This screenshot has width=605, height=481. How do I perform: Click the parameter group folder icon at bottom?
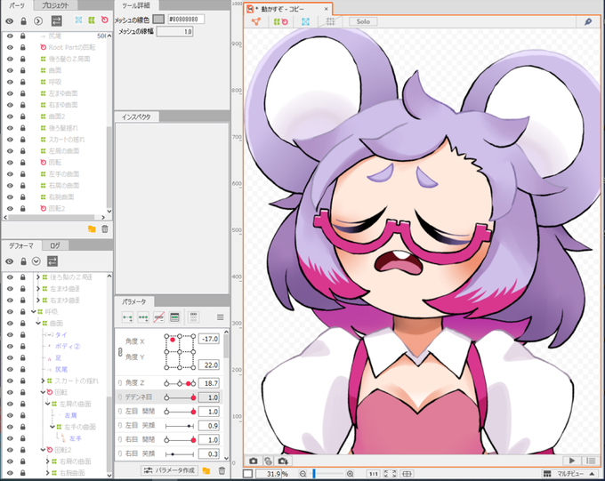206,470
